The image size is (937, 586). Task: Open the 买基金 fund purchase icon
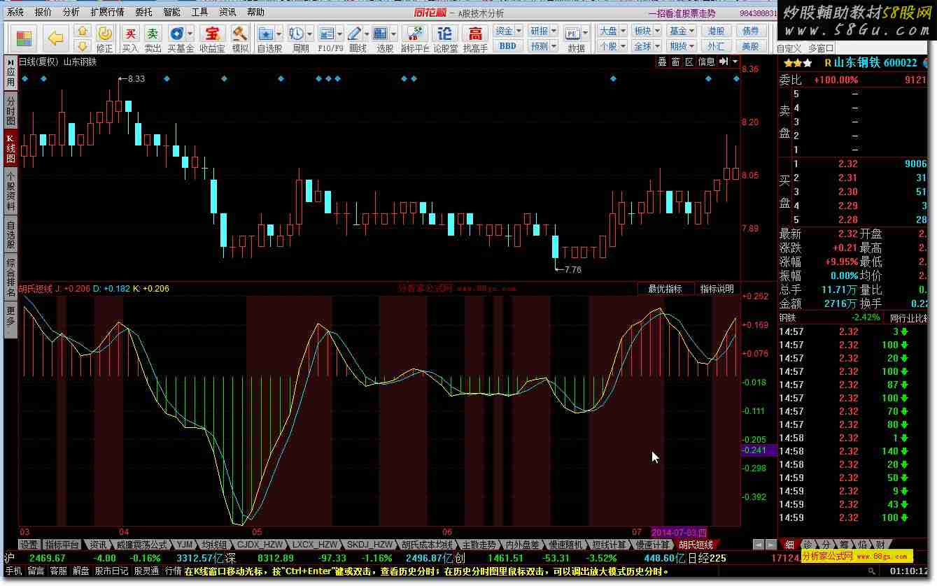point(177,39)
